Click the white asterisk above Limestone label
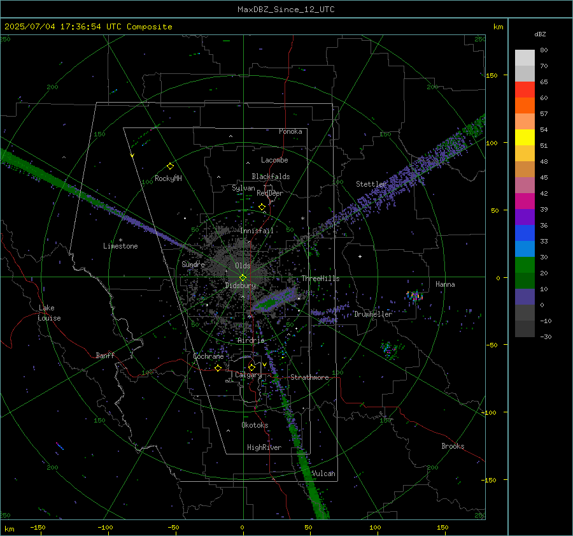The height and width of the screenshot is (536, 573). click(120, 240)
